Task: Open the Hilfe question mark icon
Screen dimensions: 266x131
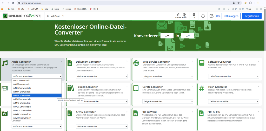Action: click(x=184, y=14)
